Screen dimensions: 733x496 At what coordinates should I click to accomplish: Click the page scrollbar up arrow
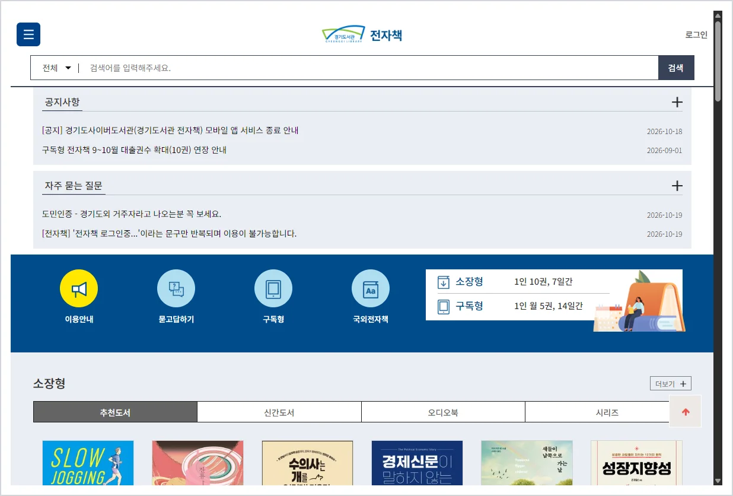[718, 15]
